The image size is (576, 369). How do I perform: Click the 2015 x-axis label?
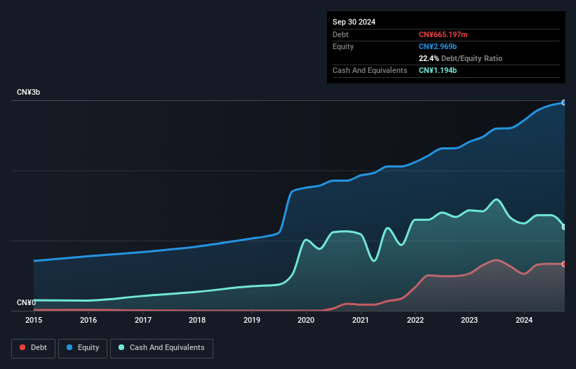(34, 320)
